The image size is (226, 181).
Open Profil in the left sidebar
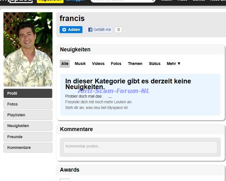(28, 93)
